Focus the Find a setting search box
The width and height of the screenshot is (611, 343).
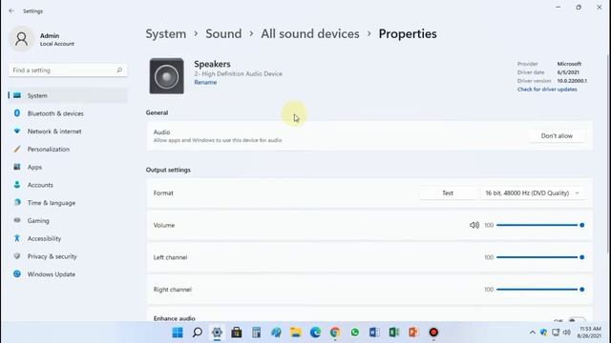(68, 70)
